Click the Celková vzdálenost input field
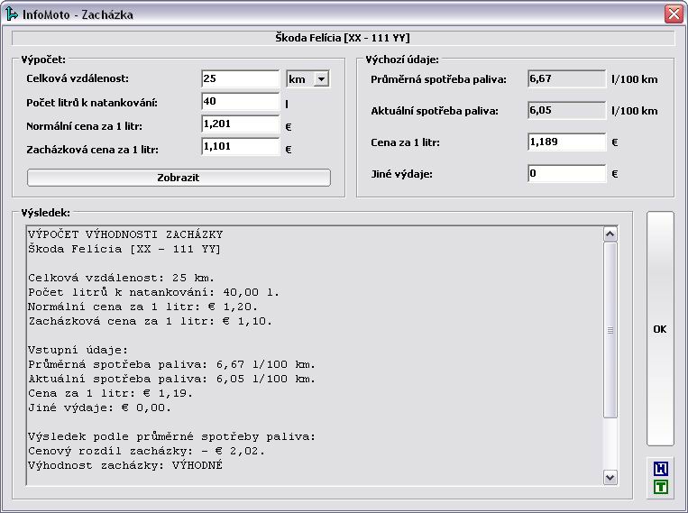The image size is (688, 513). (241, 79)
